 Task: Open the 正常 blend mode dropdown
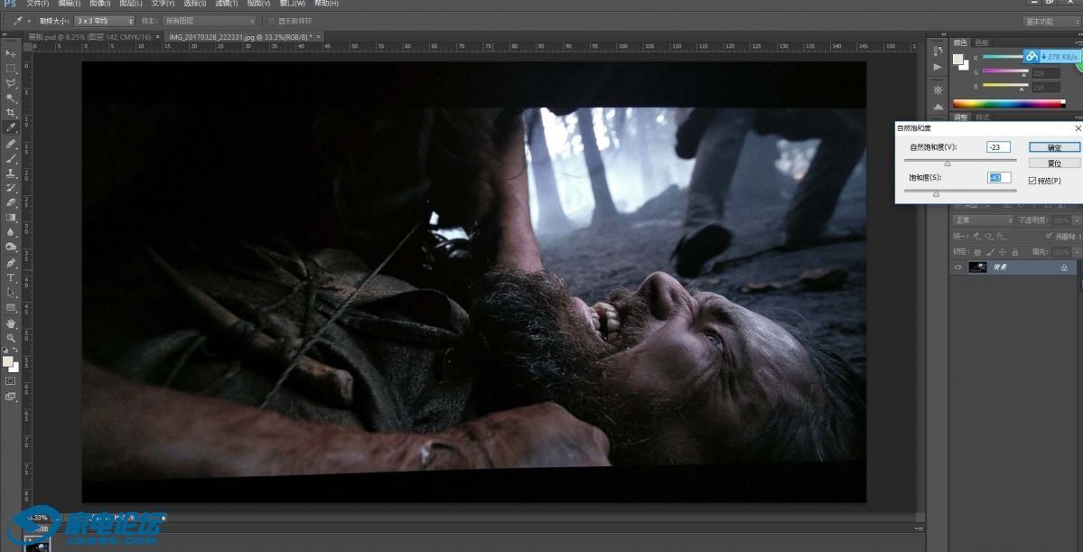click(x=984, y=220)
